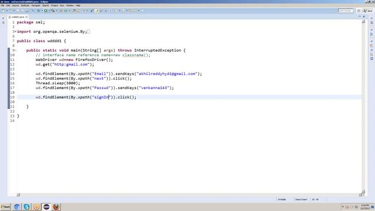
Task: Open the Project menu
Action: [x=54, y=5]
